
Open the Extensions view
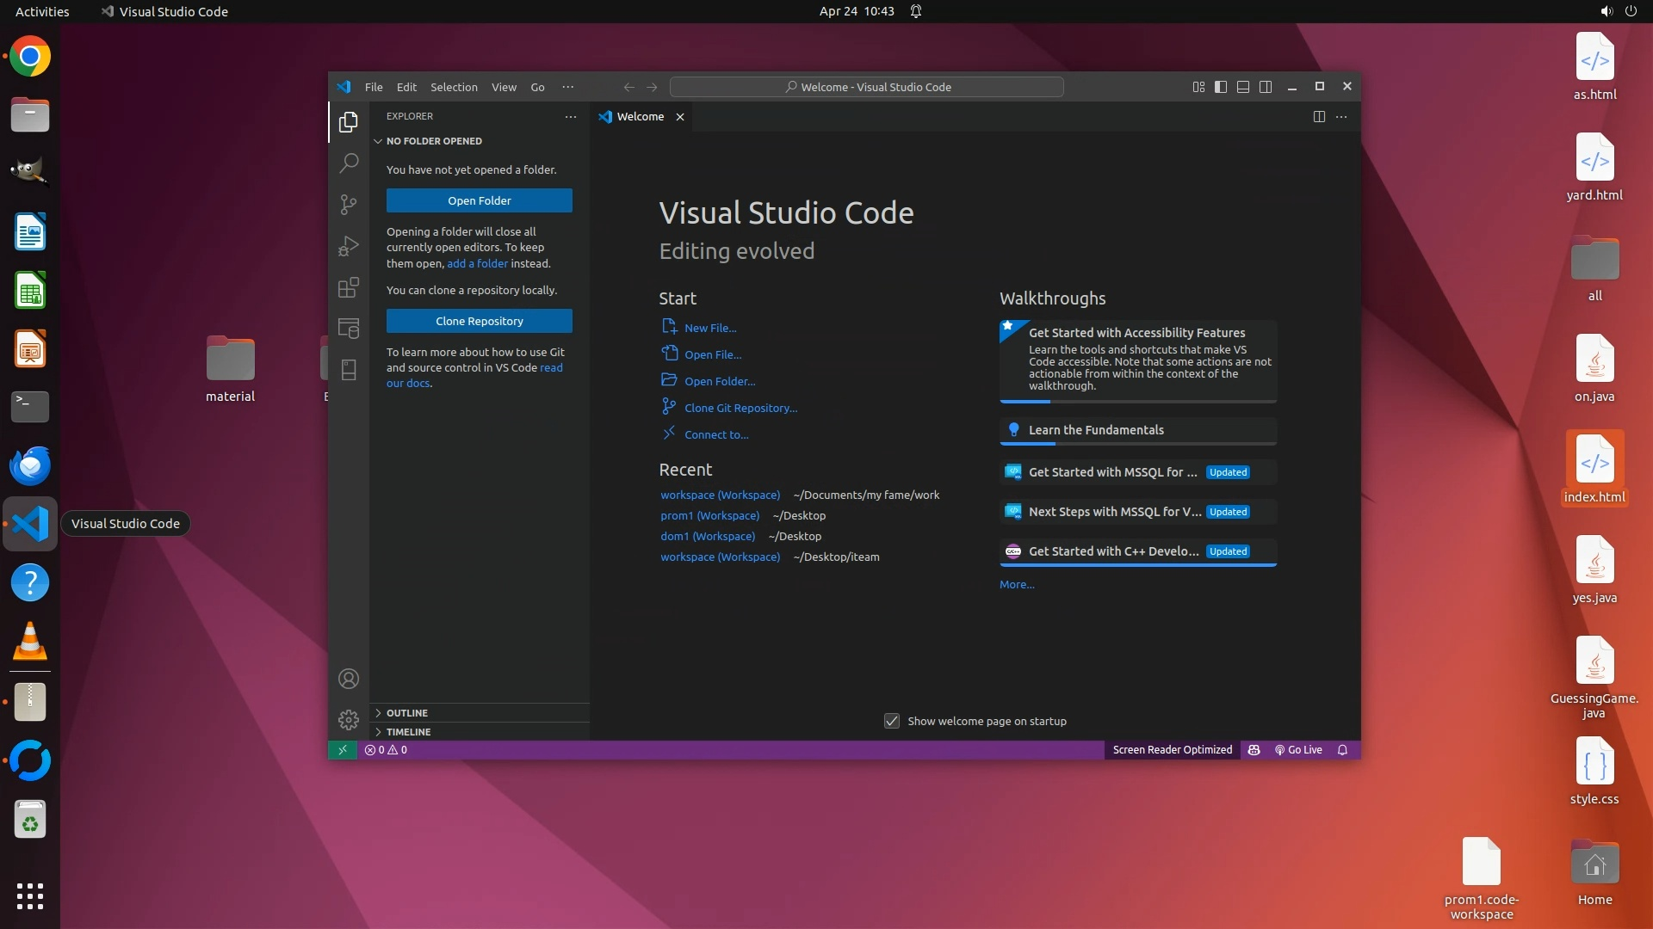click(349, 287)
